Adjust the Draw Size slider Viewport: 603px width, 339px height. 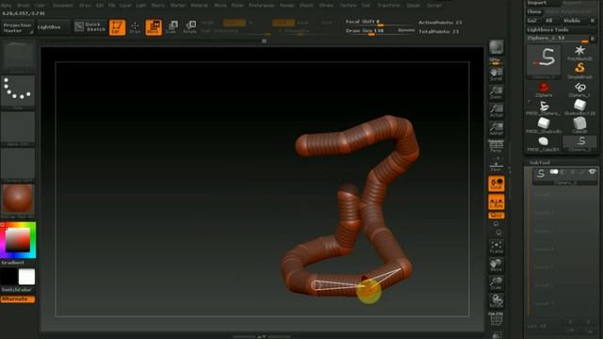click(x=370, y=31)
